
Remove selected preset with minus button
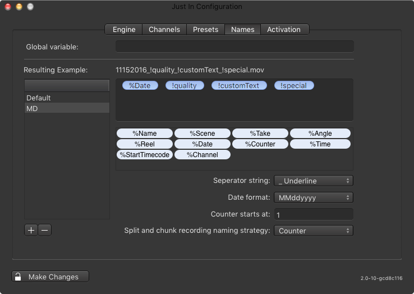tap(45, 230)
